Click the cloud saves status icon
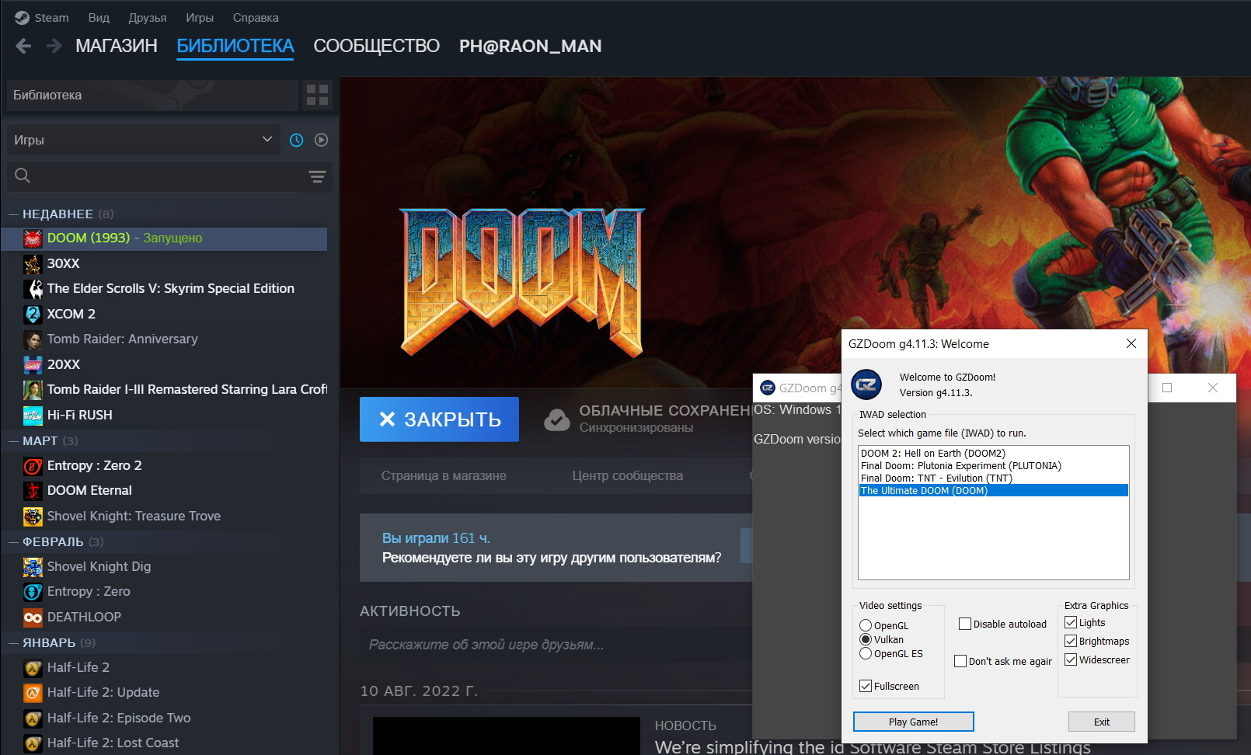The image size is (1251, 755). [556, 419]
